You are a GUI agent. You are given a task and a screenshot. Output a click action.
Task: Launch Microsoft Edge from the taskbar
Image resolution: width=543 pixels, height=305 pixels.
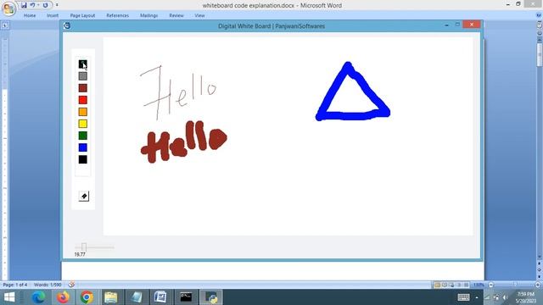point(39,297)
